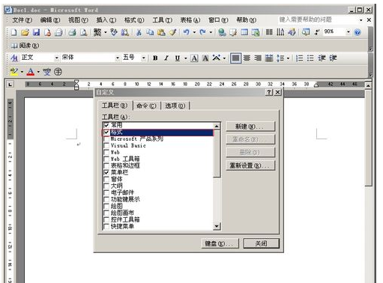Insert hyperlink using the globe icon
This screenshot has width=383, height=283.
222,32
